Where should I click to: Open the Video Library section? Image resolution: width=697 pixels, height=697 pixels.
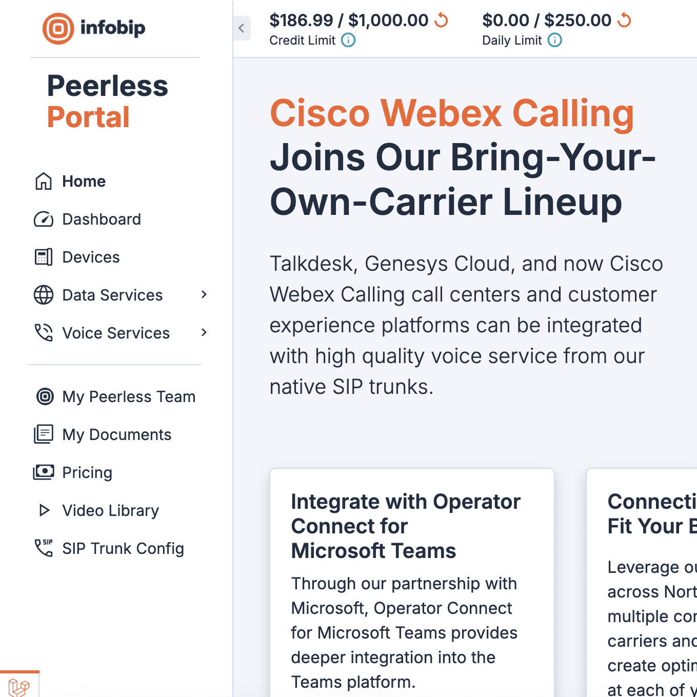pos(110,510)
